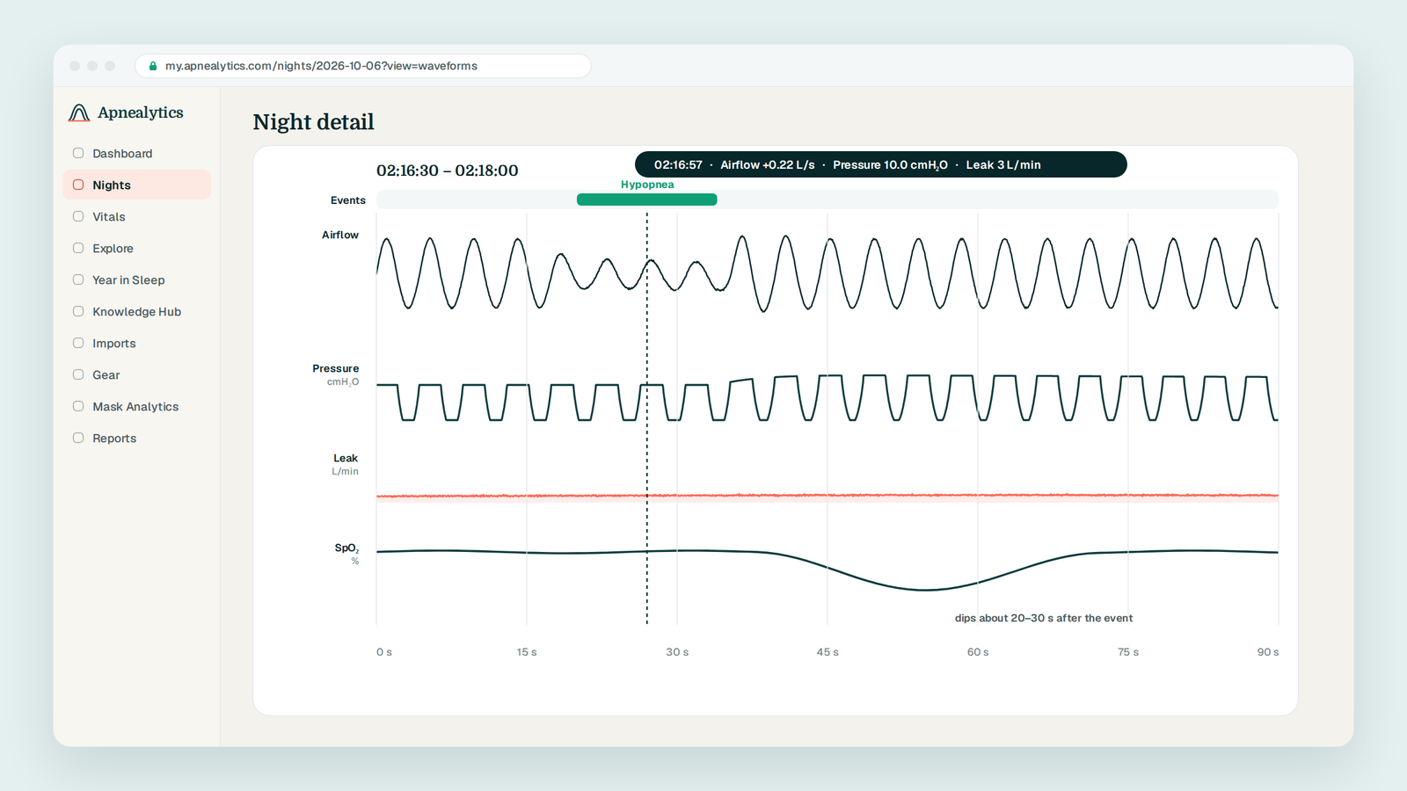
Task: Click the Apnealytics brand name
Action: 141,112
